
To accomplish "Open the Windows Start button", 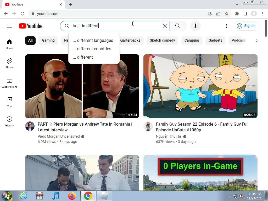I will [x=7, y=196].
